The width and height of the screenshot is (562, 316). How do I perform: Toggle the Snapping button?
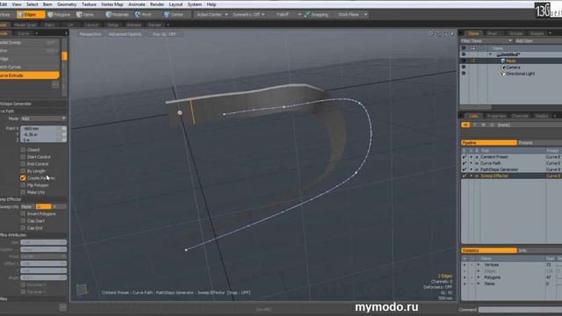(316, 15)
